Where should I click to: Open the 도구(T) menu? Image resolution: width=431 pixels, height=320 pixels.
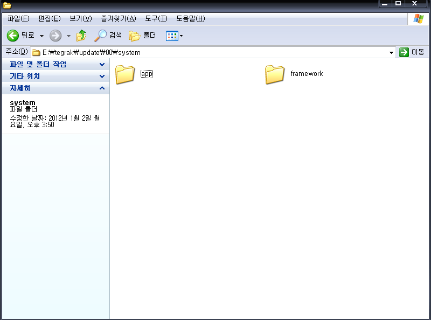156,19
